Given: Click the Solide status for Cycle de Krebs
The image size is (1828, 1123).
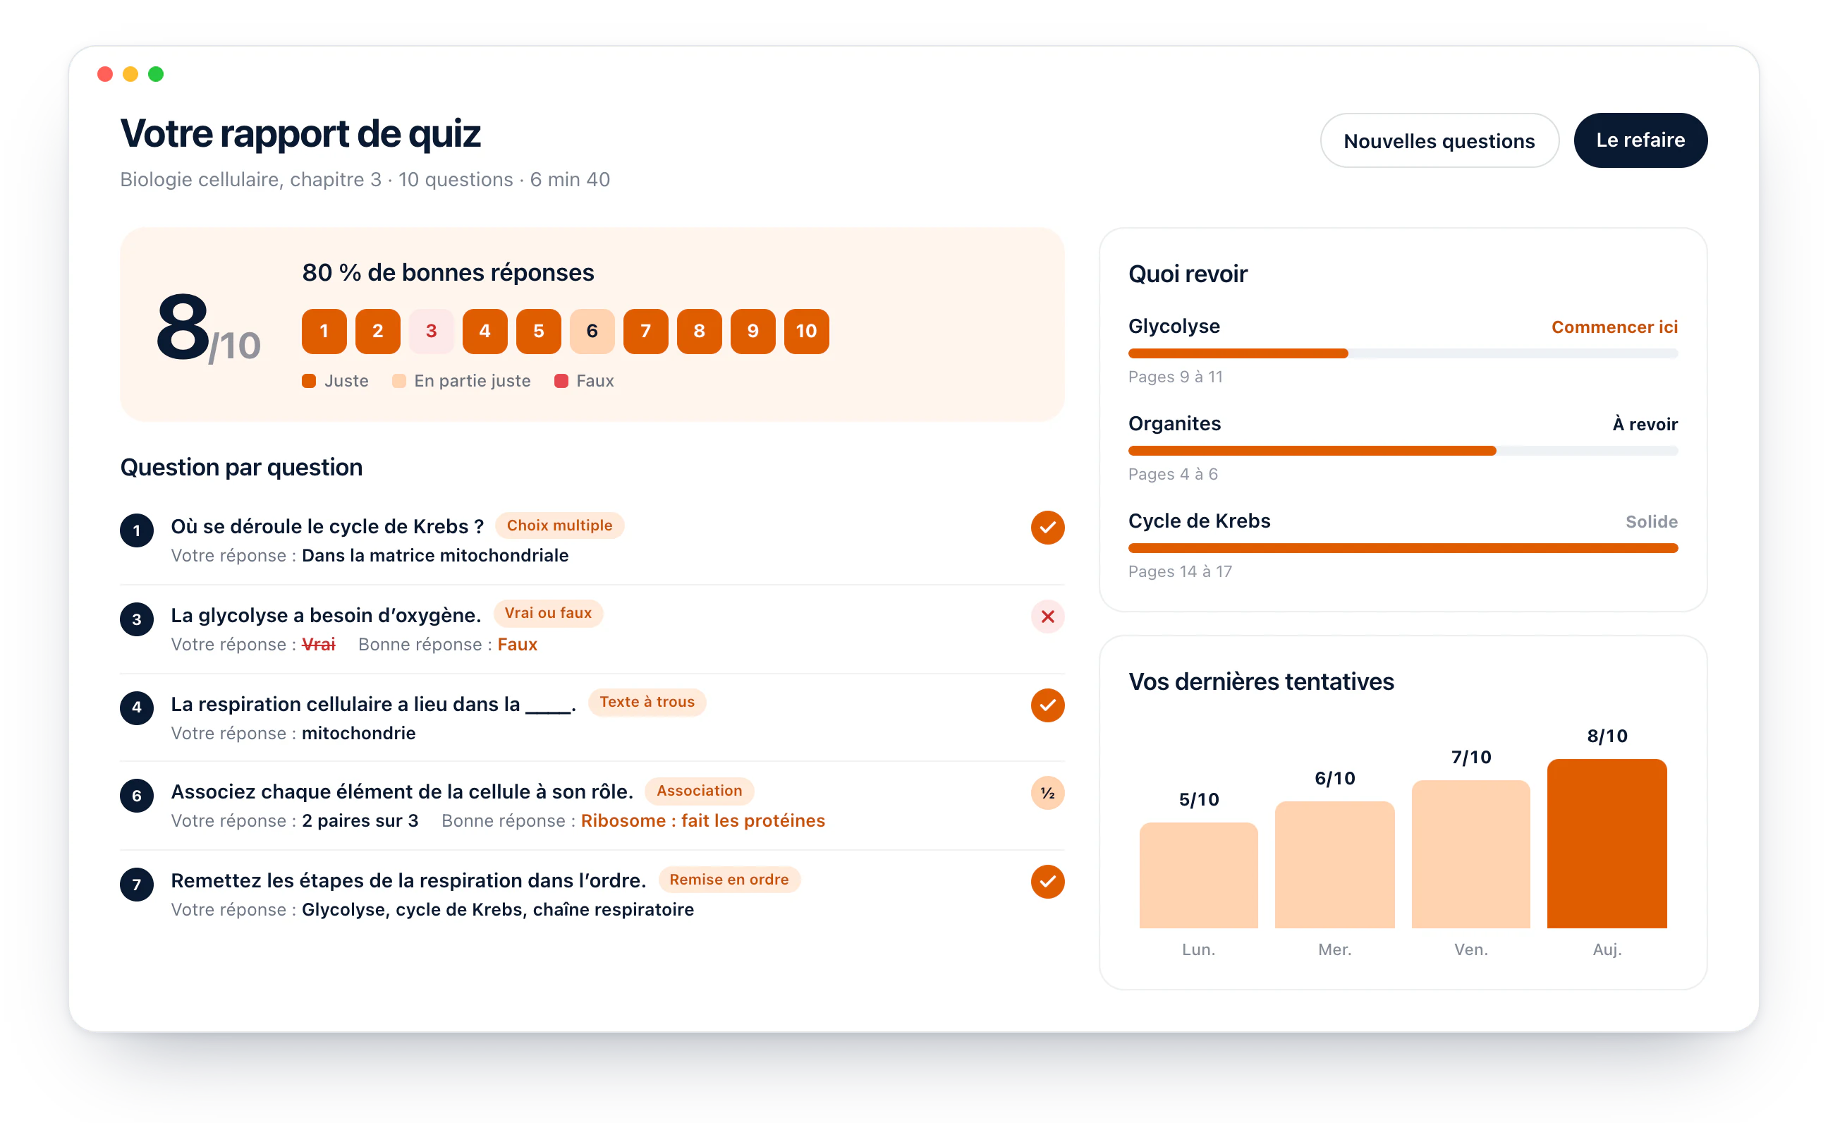Looking at the screenshot, I should point(1650,521).
